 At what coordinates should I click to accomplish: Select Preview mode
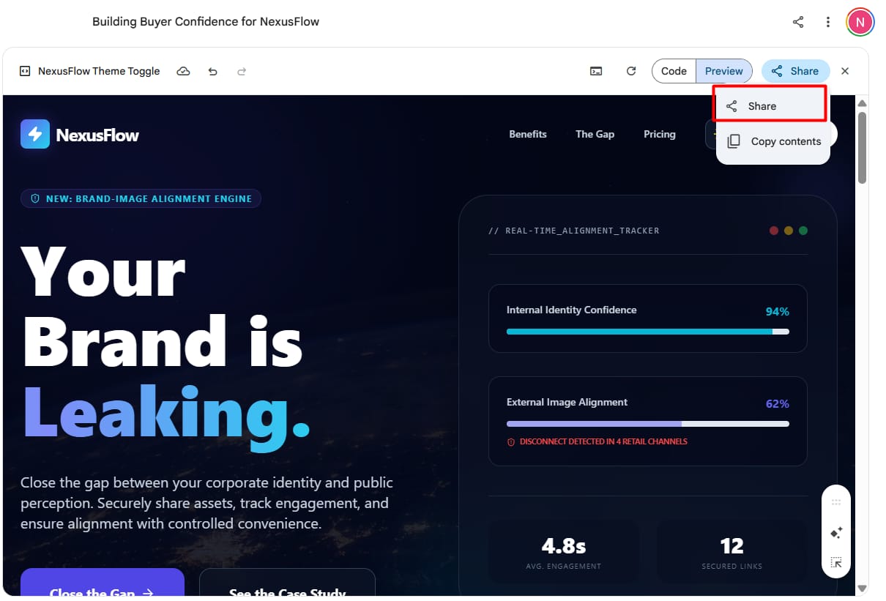click(x=723, y=70)
